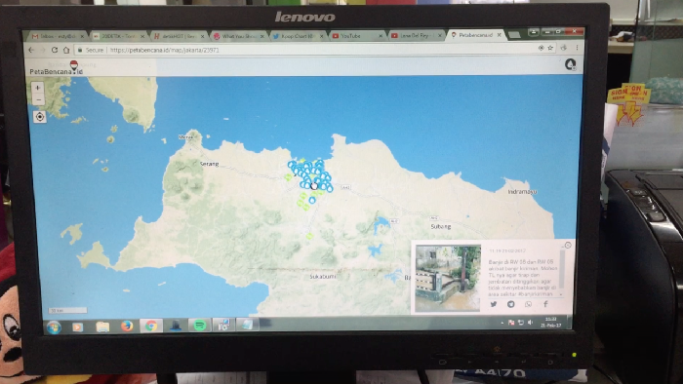Share flood report on Twitter
Screen dimensions: 683x384
click(x=493, y=304)
